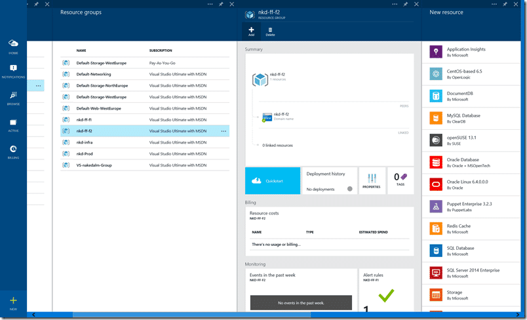
Task: Open nkd-ff-f2 blade ellipsis menu
Action: [395, 4]
